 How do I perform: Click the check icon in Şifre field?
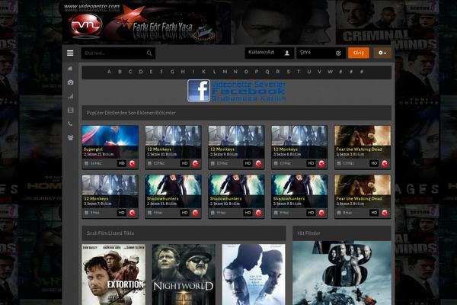(x=338, y=53)
